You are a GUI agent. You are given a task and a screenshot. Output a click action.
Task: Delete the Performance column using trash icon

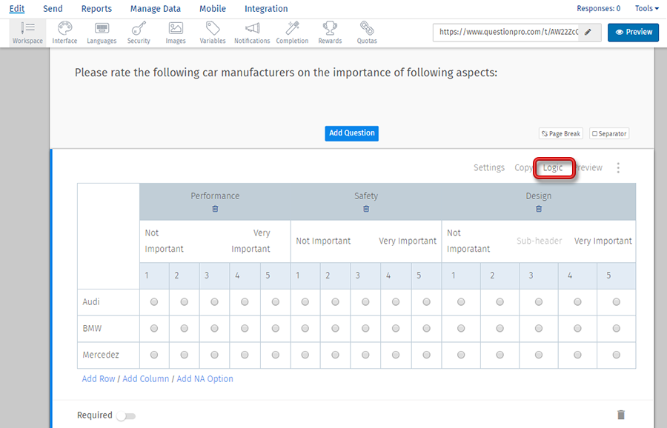215,209
